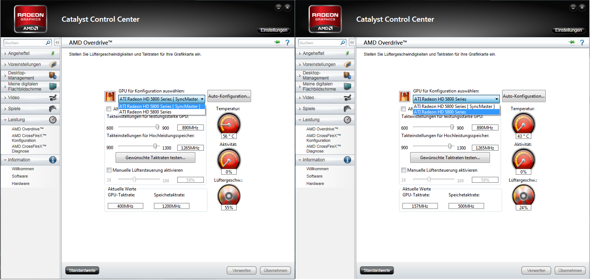Select highlighted 'ATI Radeon HD 5800 Series' option, right window
The image size is (590, 280).
(456, 112)
